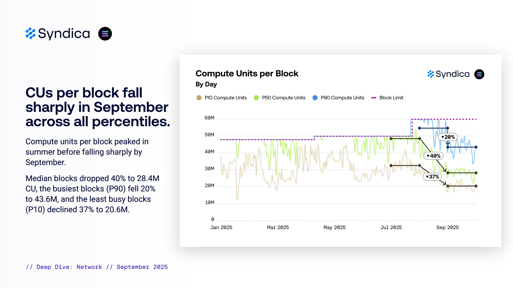Toggle P90 Compute Units legend item
Image resolution: width=513 pixels, height=288 pixels.
pos(342,98)
